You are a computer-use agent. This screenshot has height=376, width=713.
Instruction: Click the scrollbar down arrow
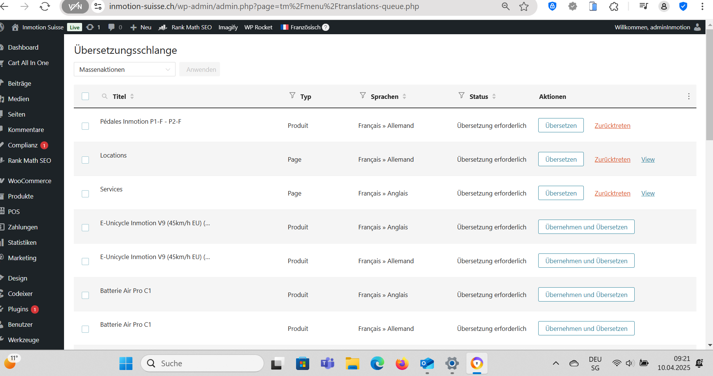point(710,345)
